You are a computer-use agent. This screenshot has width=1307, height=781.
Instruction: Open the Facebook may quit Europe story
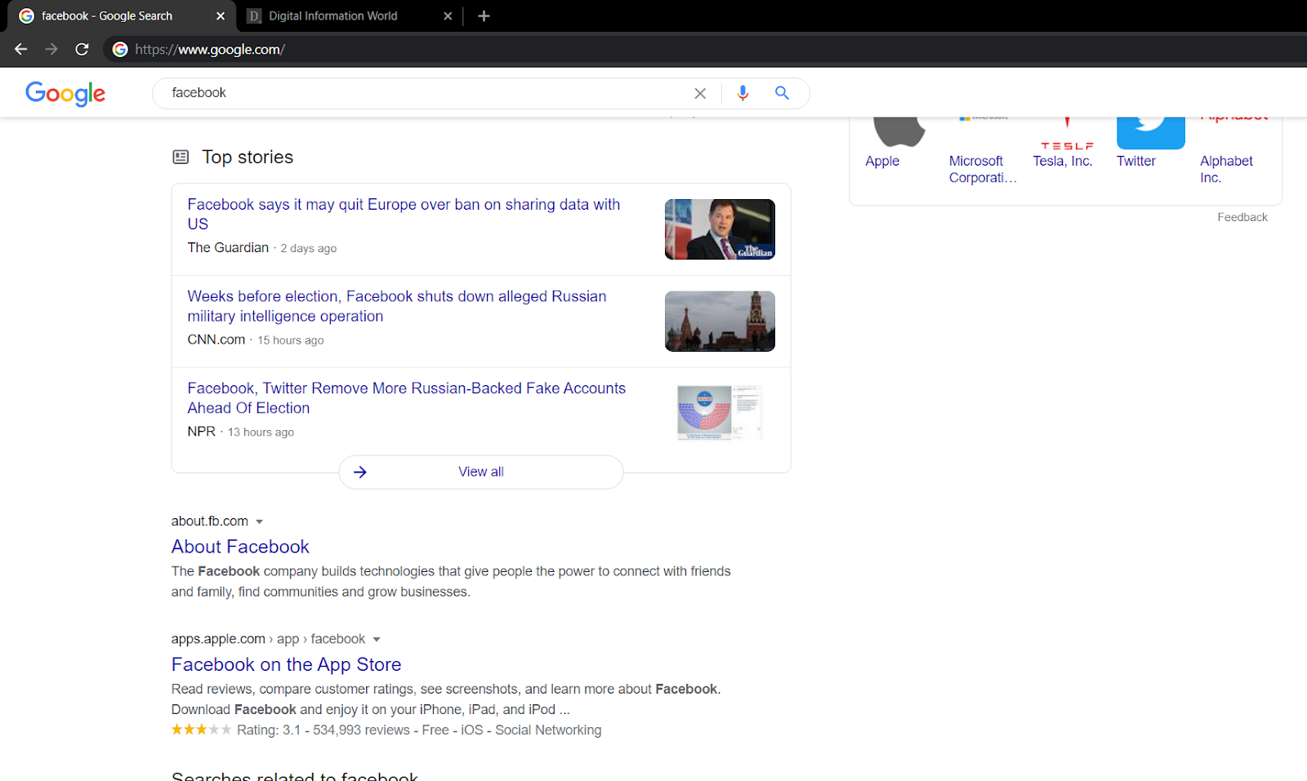(x=404, y=214)
